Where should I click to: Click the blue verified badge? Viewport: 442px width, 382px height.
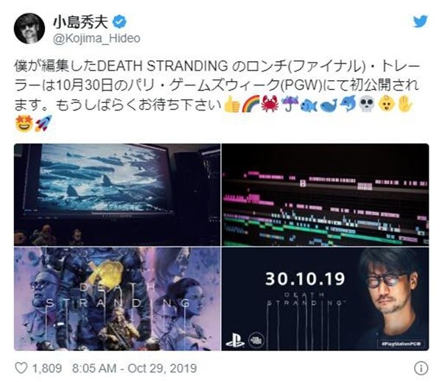[119, 22]
